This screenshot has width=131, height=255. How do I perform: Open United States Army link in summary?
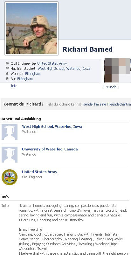pos(52,63)
